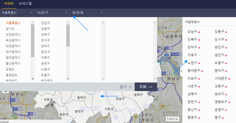Select 대전광역시 in the province list
Screen dimensions: 236x123
point(13,46)
